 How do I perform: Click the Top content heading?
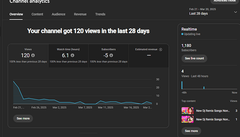[x=189, y=101]
